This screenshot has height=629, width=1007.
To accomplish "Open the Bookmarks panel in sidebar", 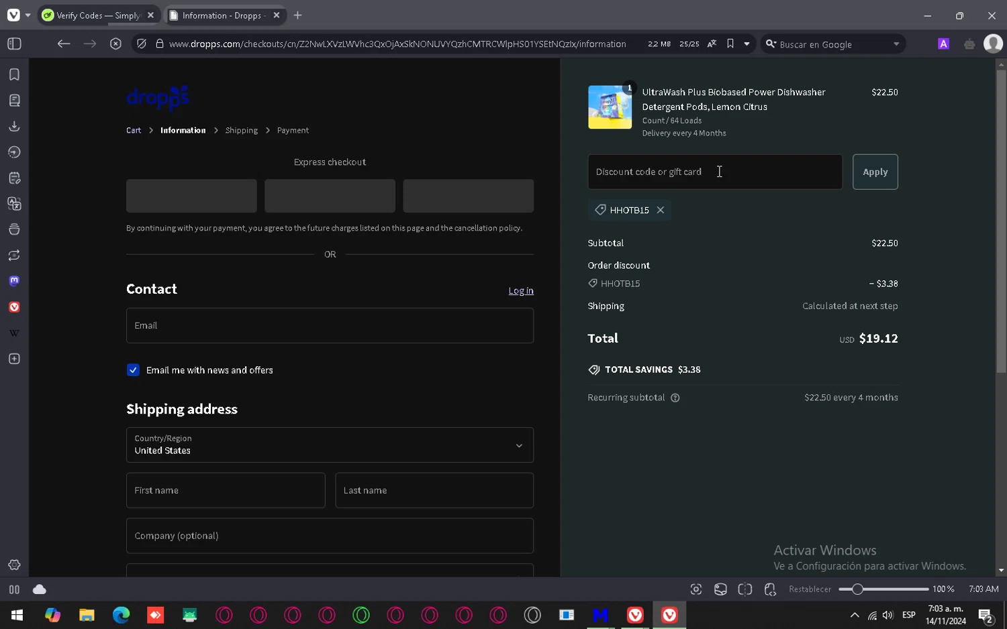I will 14,74.
